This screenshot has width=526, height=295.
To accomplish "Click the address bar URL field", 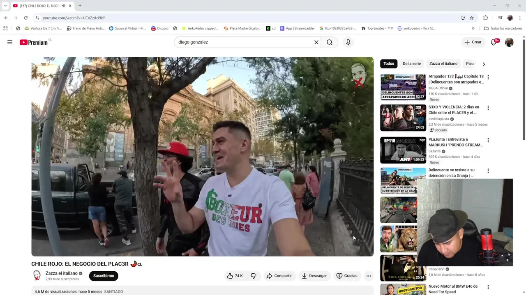I will point(247,18).
